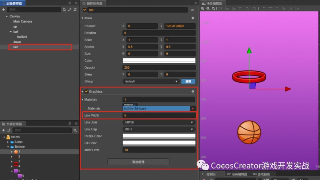The image size is (320, 180).
Task: Switch to the 属性检查器 tab
Action: [92, 3]
